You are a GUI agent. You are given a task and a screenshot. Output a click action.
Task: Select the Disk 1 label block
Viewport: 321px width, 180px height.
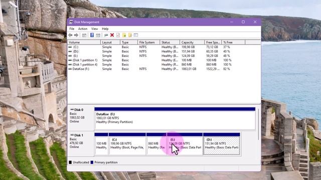point(81,143)
